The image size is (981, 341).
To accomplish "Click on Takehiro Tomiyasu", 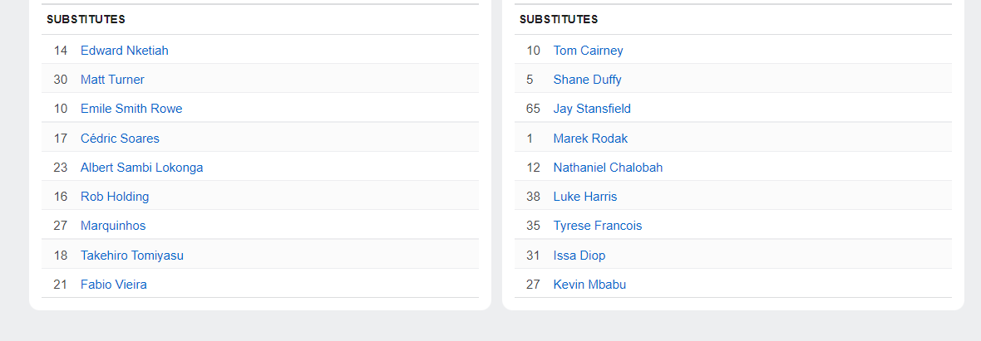I will click(x=131, y=256).
